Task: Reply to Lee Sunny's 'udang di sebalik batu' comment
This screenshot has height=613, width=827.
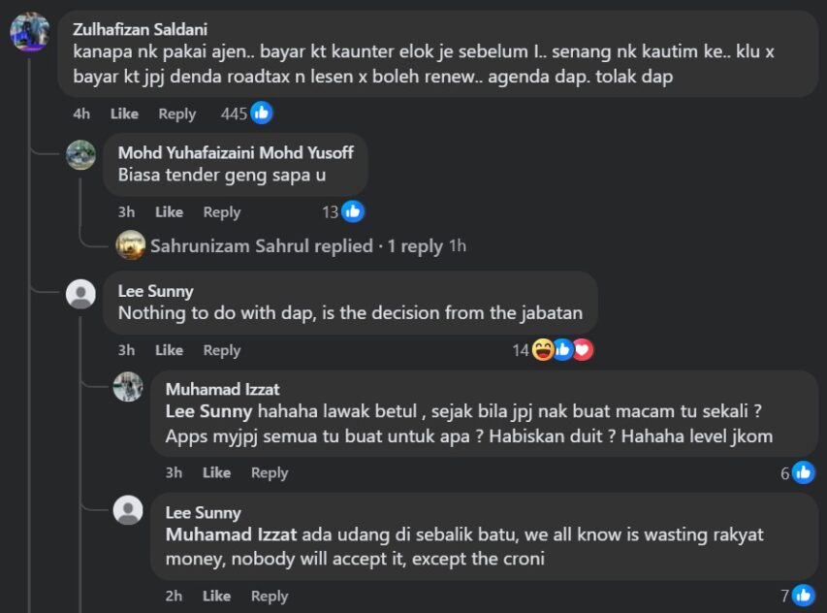Action: click(x=270, y=596)
